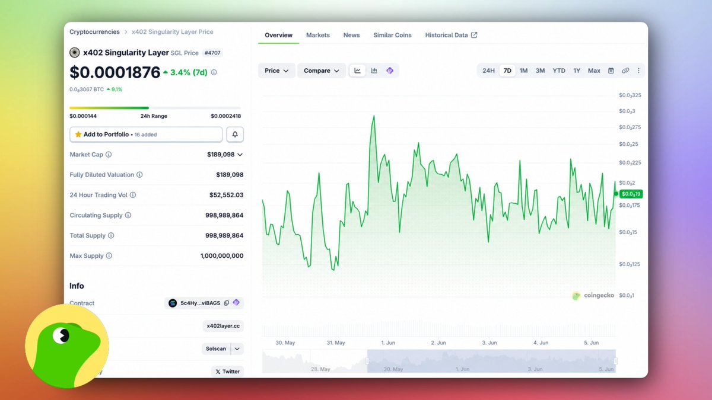Click the x402 Singularity Layer coin logo
Screen dimensions: 712x400
coord(75,53)
